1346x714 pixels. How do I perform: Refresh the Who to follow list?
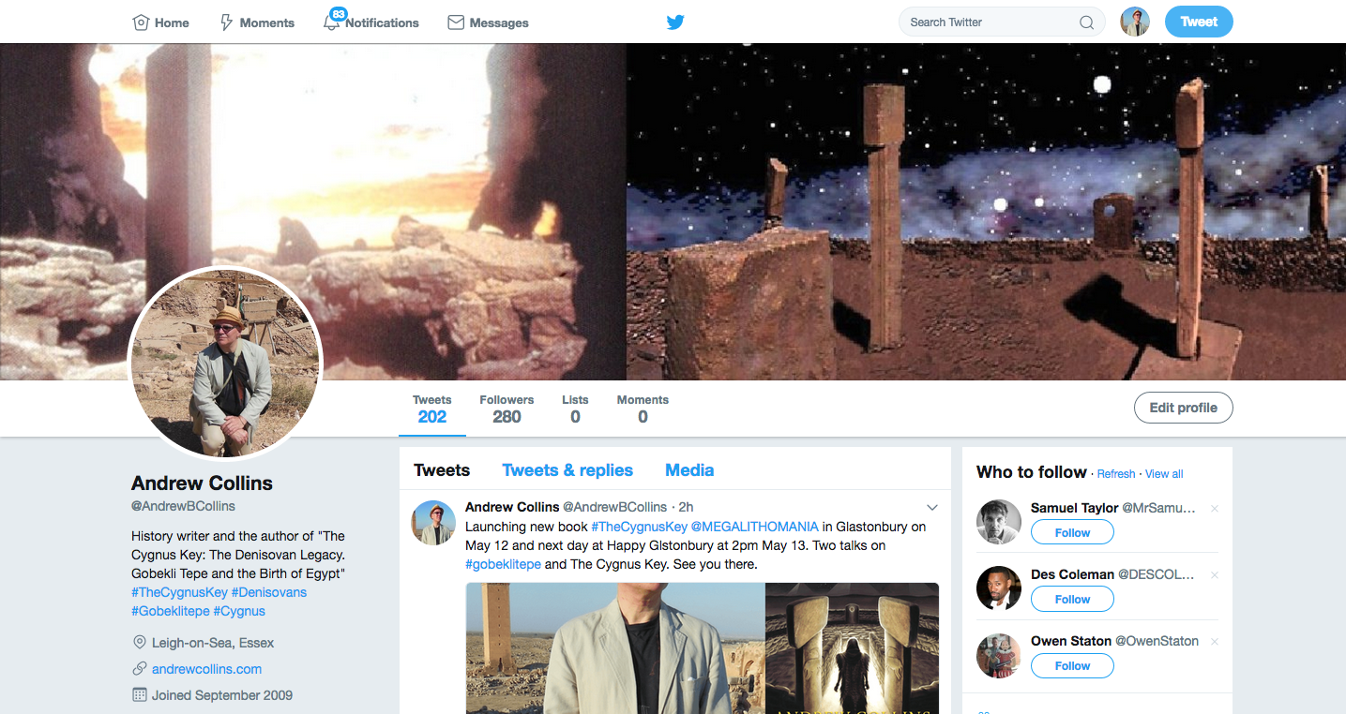pyautogui.click(x=1116, y=474)
